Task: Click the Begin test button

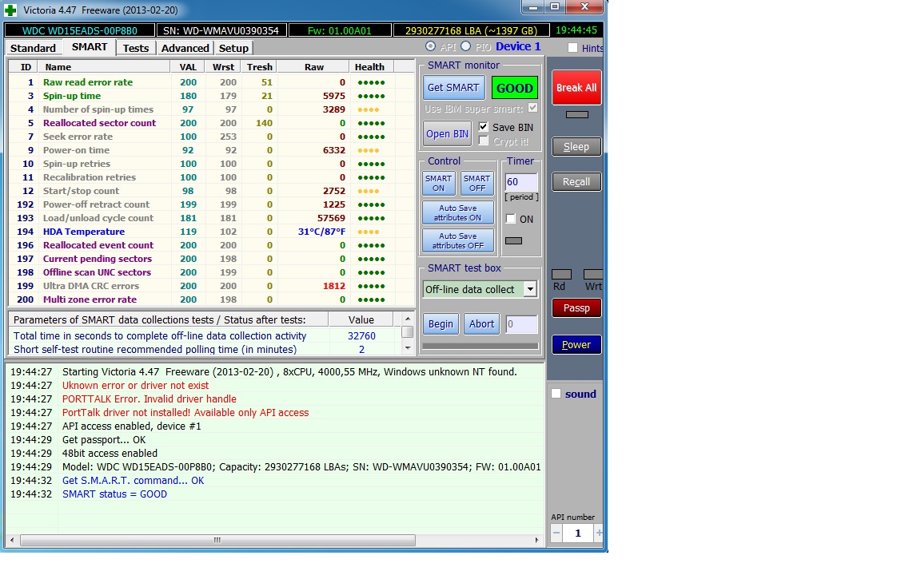Action: click(x=441, y=324)
